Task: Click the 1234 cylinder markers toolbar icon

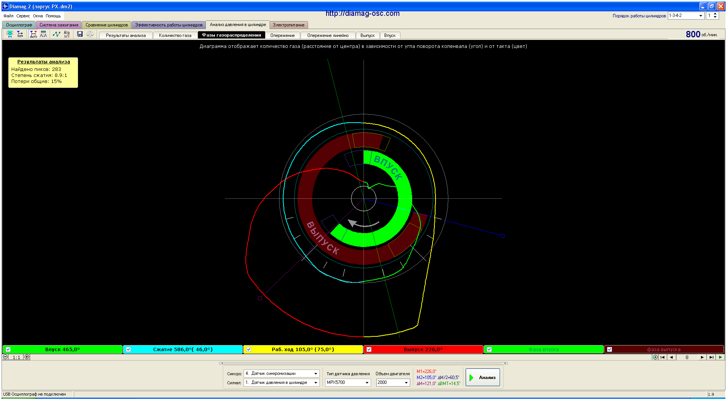Action: [x=20, y=34]
